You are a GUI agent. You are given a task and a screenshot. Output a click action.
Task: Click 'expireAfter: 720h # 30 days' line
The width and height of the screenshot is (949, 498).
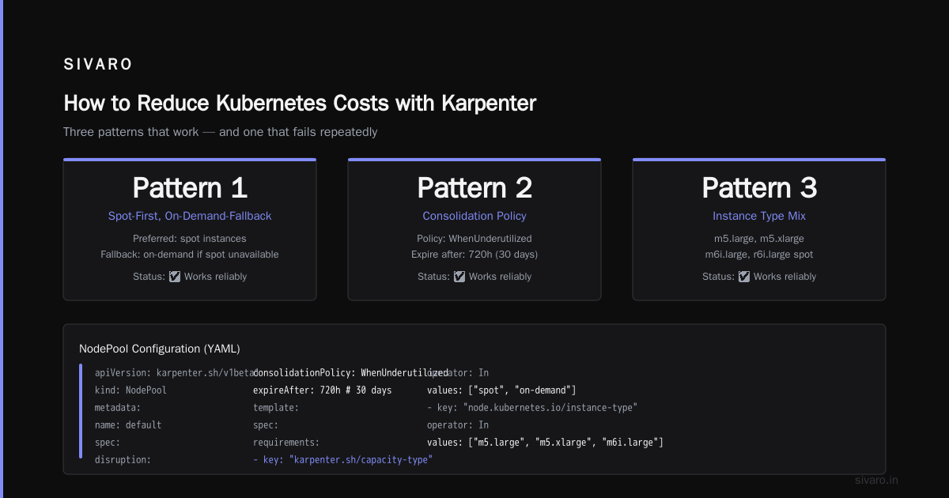coord(323,390)
